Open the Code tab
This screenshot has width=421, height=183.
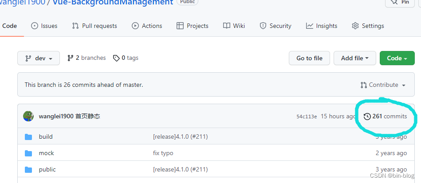9,26
